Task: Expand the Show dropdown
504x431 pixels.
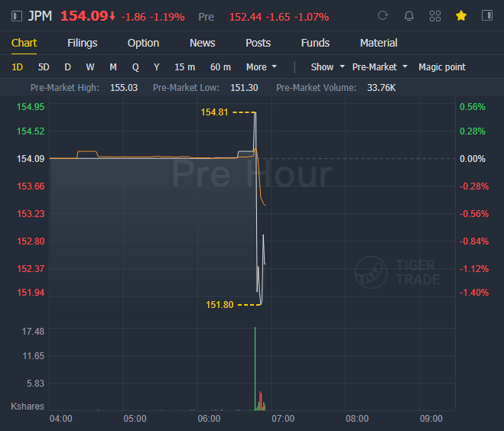Action: (x=327, y=67)
